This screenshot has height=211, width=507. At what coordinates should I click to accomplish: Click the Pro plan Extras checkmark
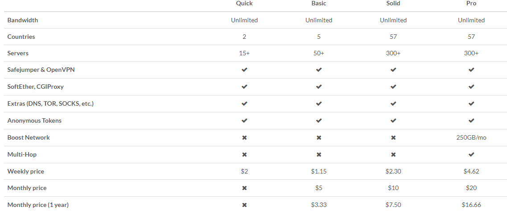pyautogui.click(x=471, y=103)
